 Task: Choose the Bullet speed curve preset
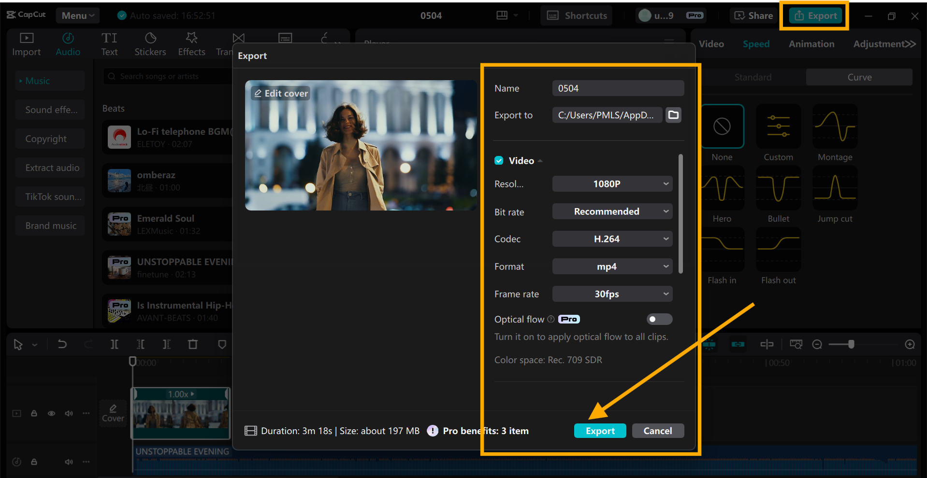[778, 188]
